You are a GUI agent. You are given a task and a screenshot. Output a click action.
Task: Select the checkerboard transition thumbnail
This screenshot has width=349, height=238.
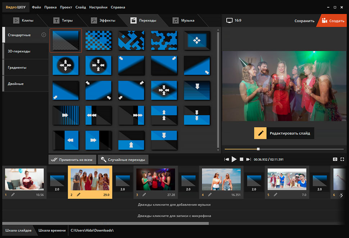click(x=98, y=40)
